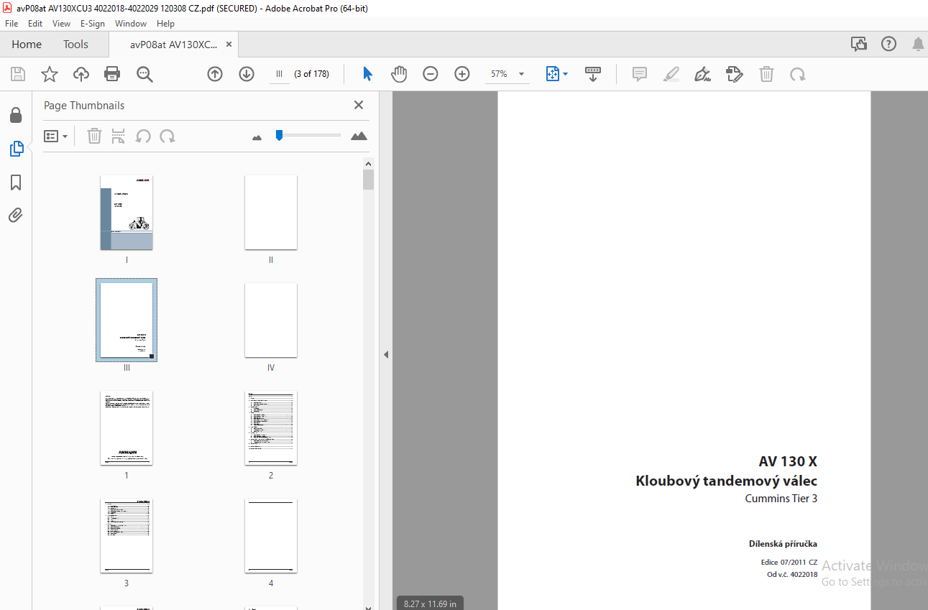Open the E-Sign menu
Viewport: 928px width, 610px height.
pyautogui.click(x=93, y=24)
